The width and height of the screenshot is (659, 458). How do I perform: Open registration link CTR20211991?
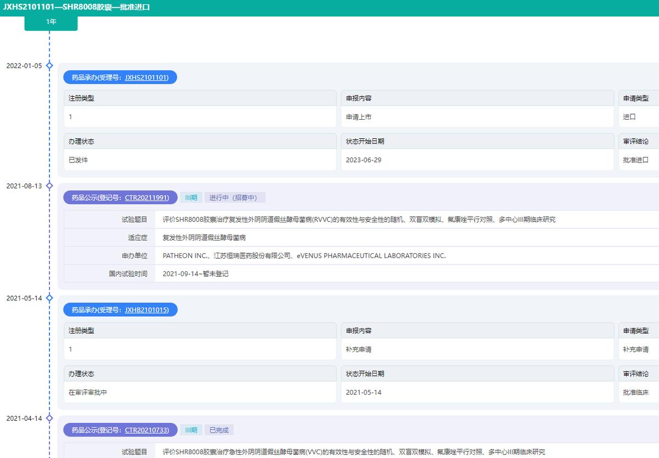point(148,197)
